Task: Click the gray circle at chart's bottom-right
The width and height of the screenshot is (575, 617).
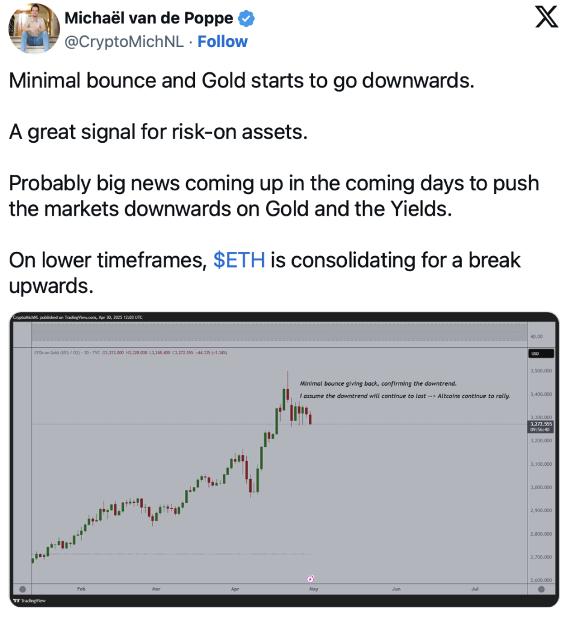Action: pyautogui.click(x=541, y=589)
